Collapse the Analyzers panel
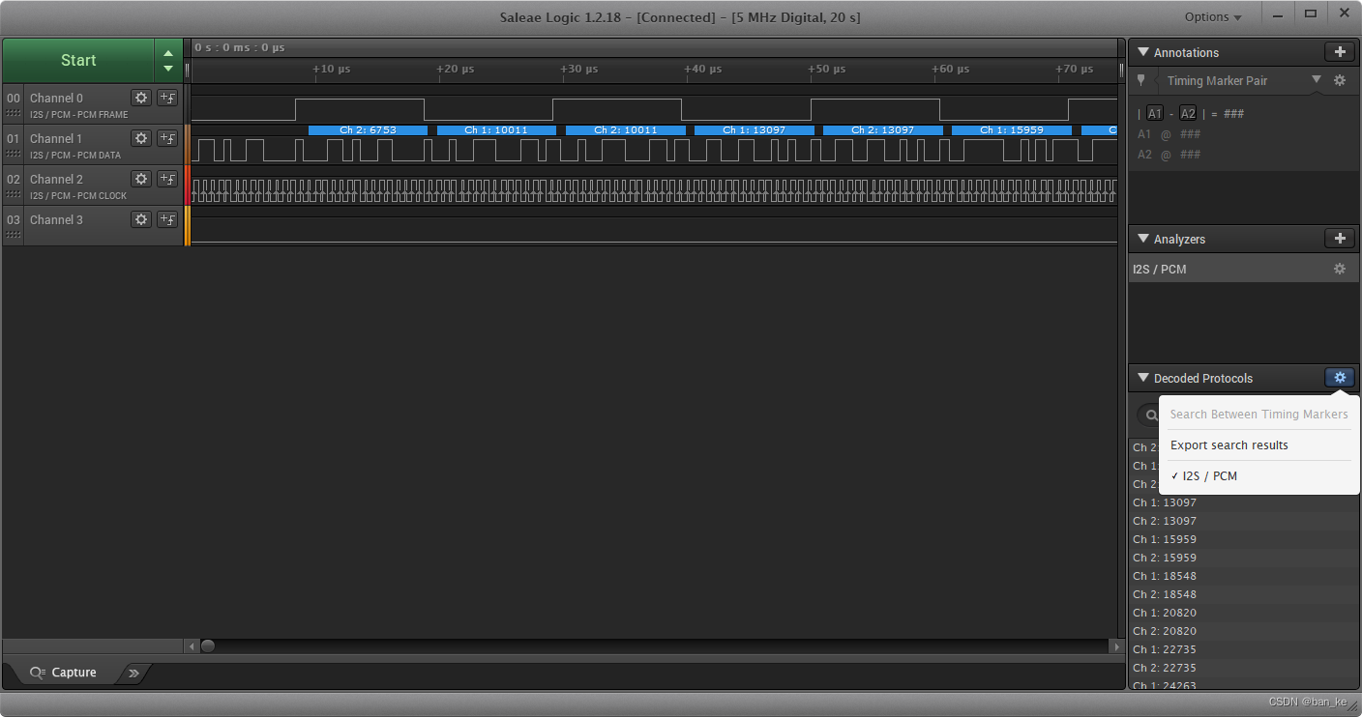Viewport: 1362px width, 717px height. point(1143,239)
